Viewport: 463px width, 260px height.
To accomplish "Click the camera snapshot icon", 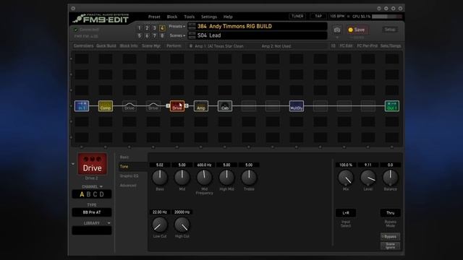I will [337, 30].
